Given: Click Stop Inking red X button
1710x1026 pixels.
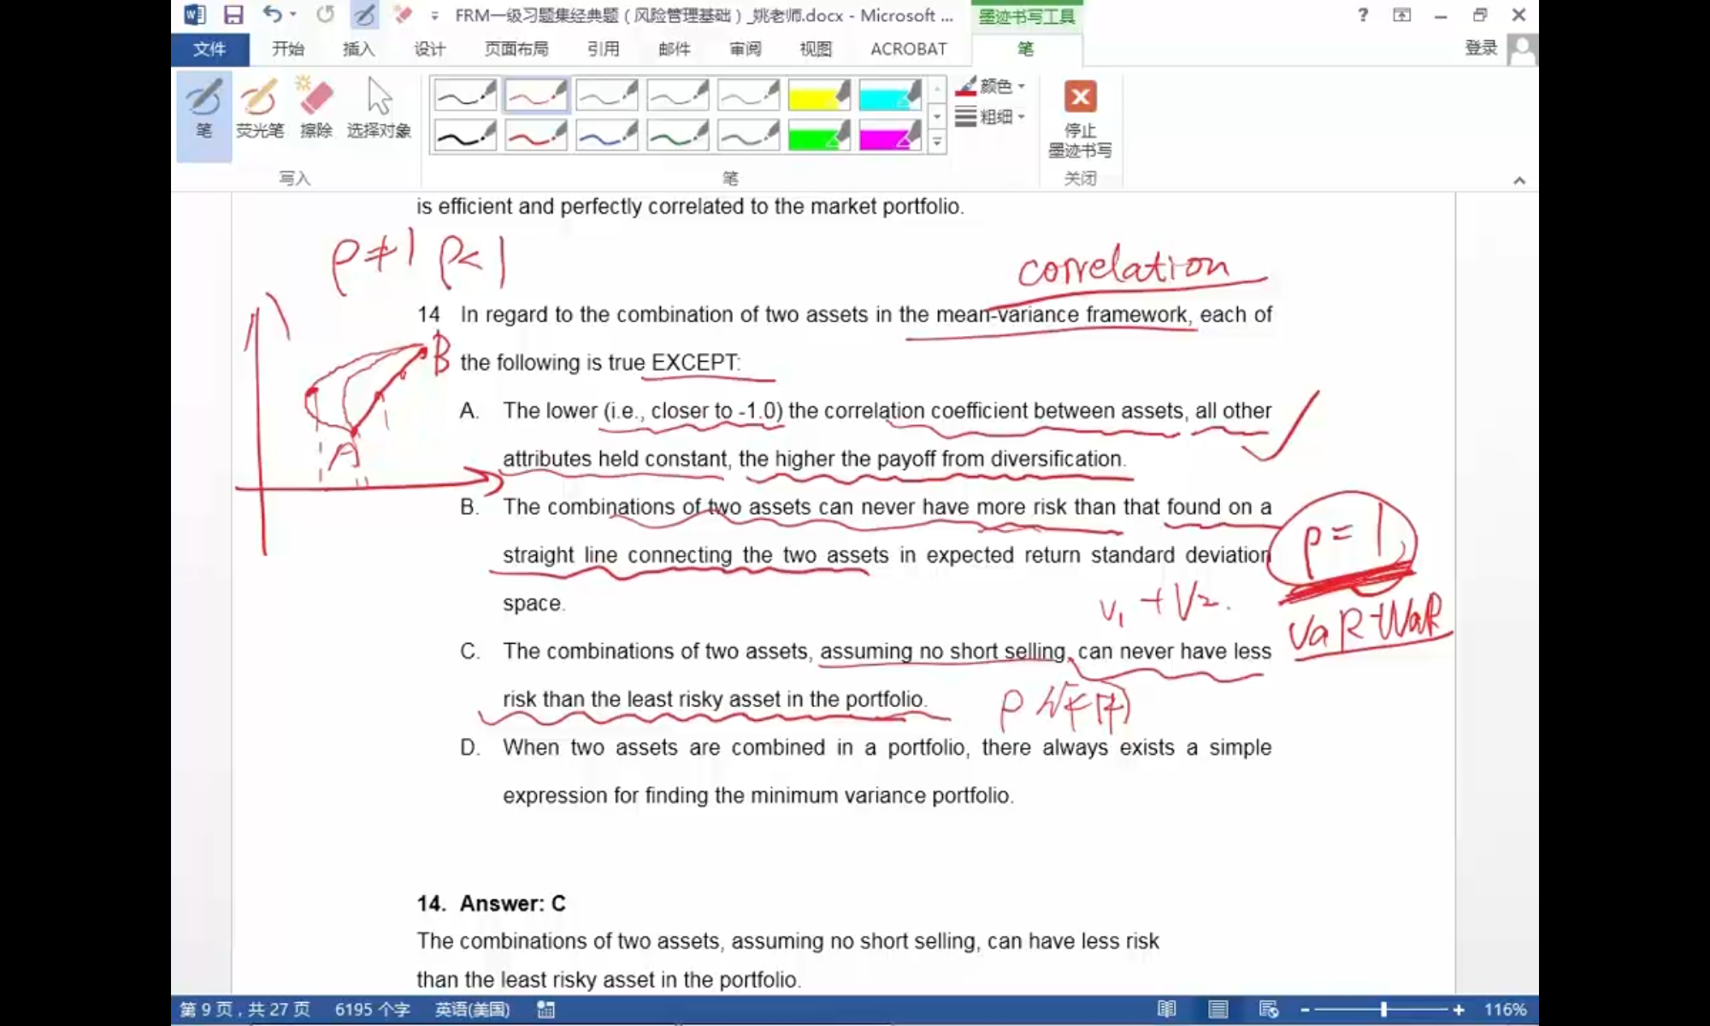Looking at the screenshot, I should coord(1080,97).
